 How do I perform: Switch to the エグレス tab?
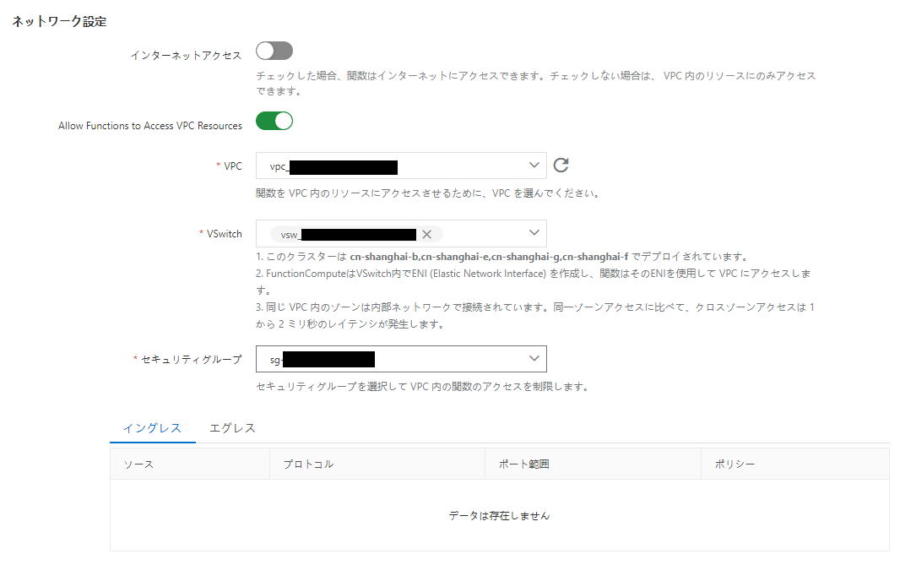pyautogui.click(x=232, y=428)
